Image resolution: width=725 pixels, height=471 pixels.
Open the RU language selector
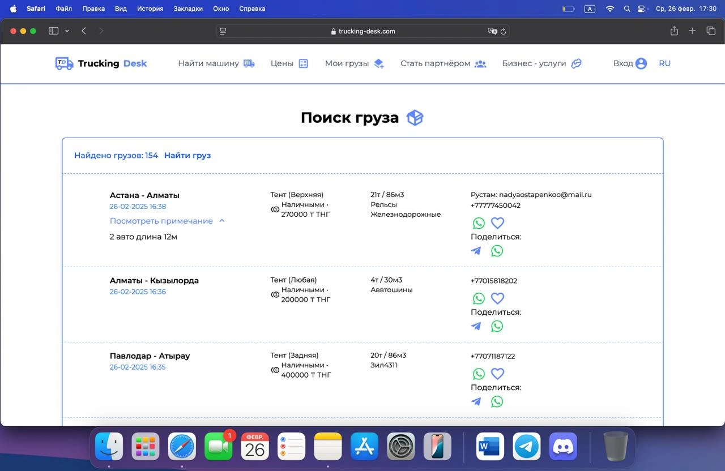tap(664, 63)
